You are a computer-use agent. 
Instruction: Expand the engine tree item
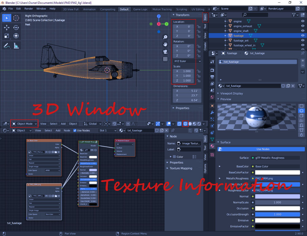coord(226,21)
